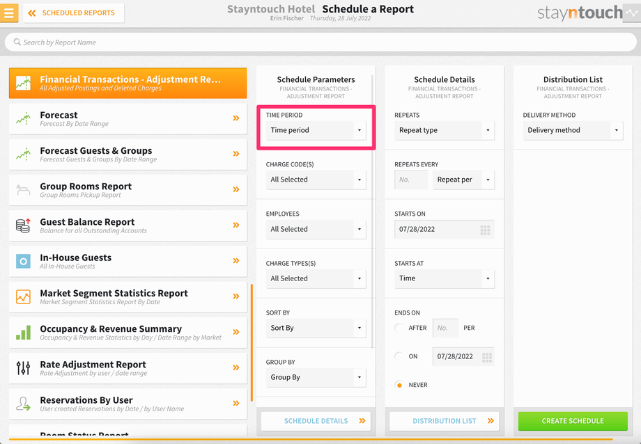
Task: Click the Group Rooms Report bed icon
Action: pos(23,190)
